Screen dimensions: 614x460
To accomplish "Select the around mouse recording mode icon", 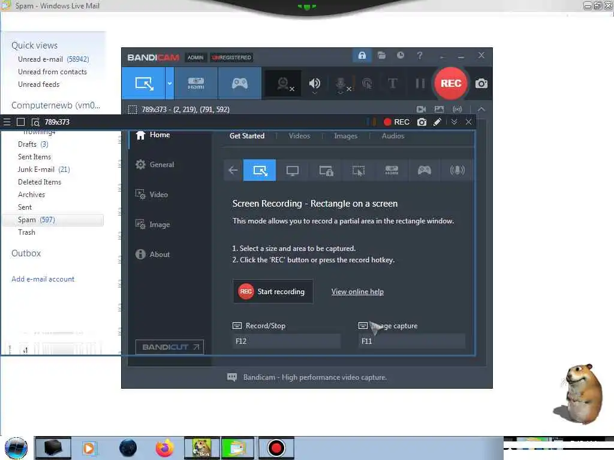I will 359,170.
